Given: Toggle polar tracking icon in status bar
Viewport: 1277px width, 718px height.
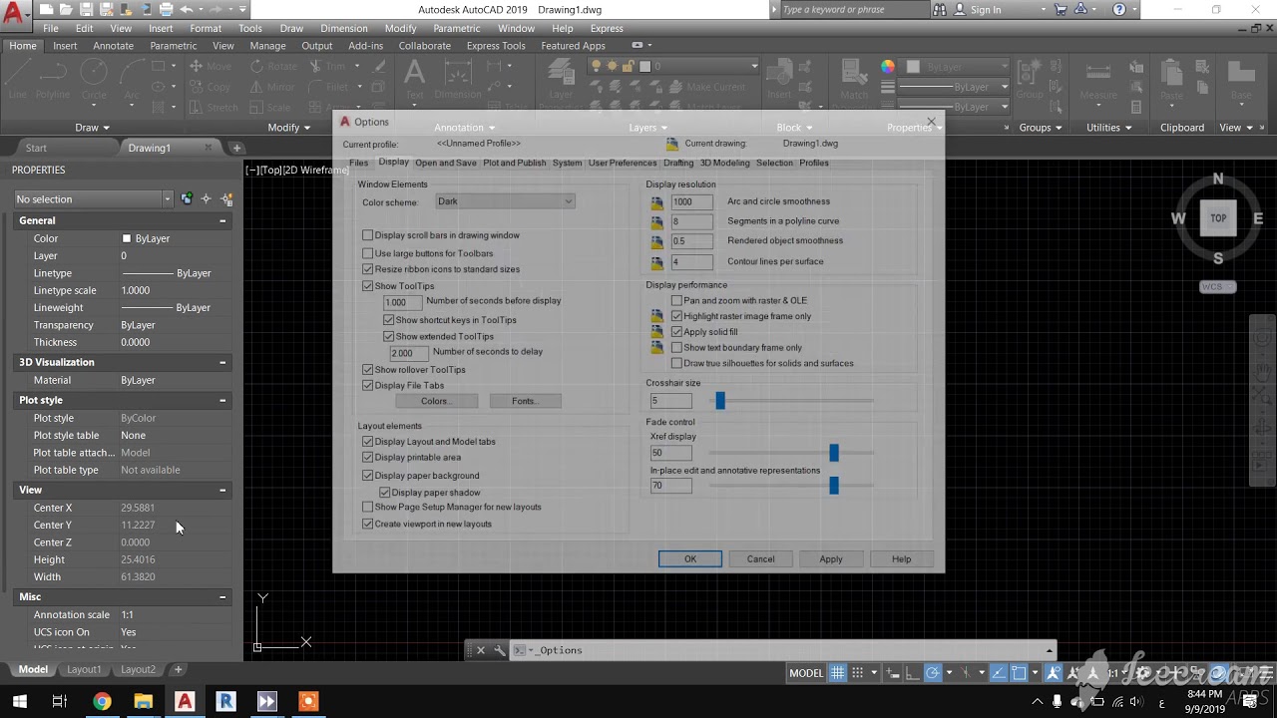Looking at the screenshot, I should tap(933, 673).
